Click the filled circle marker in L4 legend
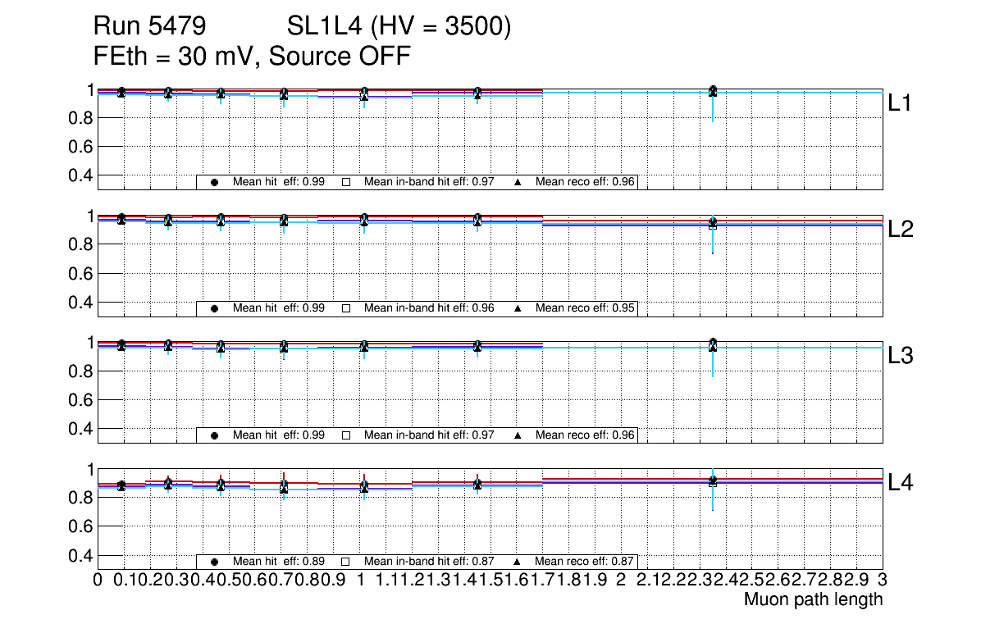 pyautogui.click(x=214, y=562)
